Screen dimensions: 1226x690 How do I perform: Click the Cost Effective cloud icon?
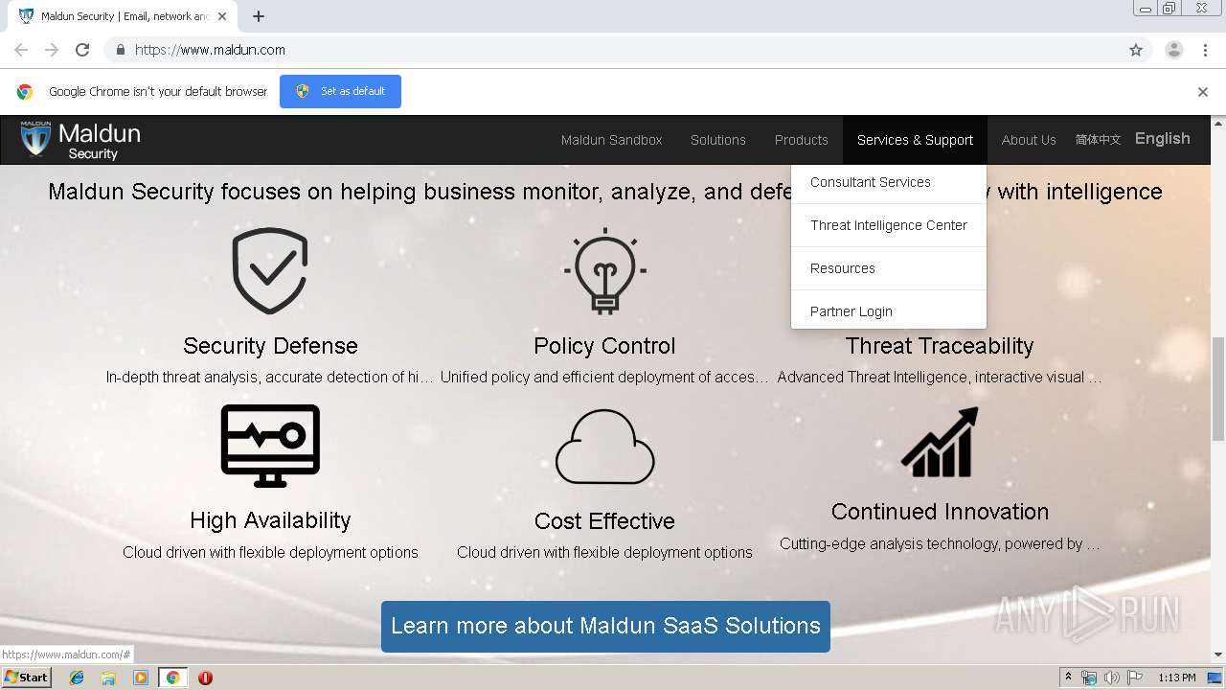[x=604, y=447]
